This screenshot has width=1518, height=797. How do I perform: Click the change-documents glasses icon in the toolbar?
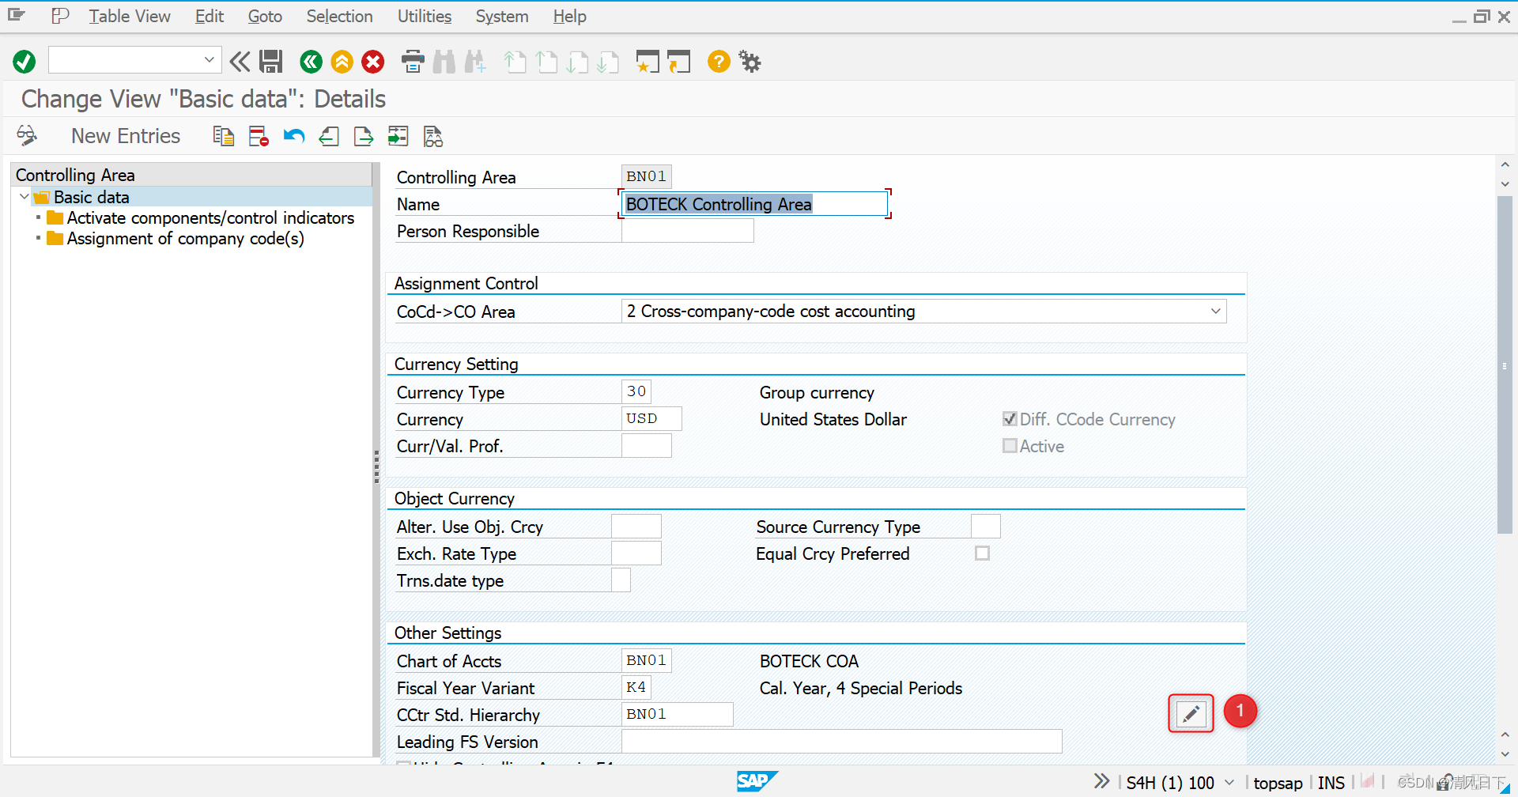pos(433,136)
